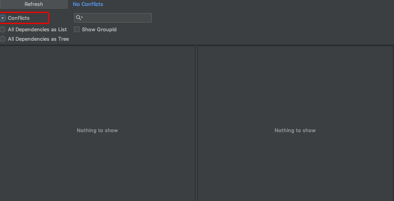This screenshot has height=201, width=394.
Task: Click the No Conflicts link
Action: coord(88,4)
